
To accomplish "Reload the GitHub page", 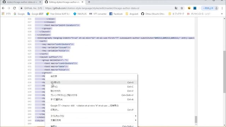I will pos(14,8).
